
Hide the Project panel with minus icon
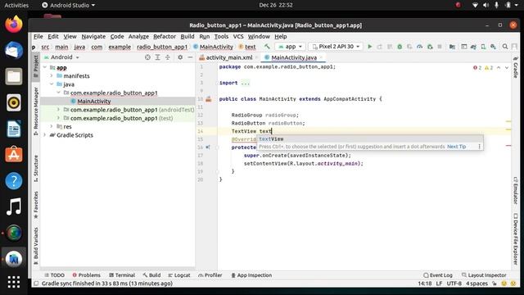[190, 57]
